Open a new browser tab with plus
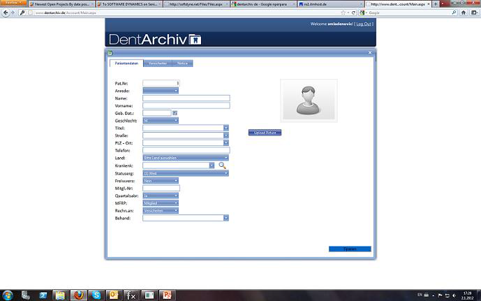Viewport: 481px width, 301px height. (x=436, y=4)
